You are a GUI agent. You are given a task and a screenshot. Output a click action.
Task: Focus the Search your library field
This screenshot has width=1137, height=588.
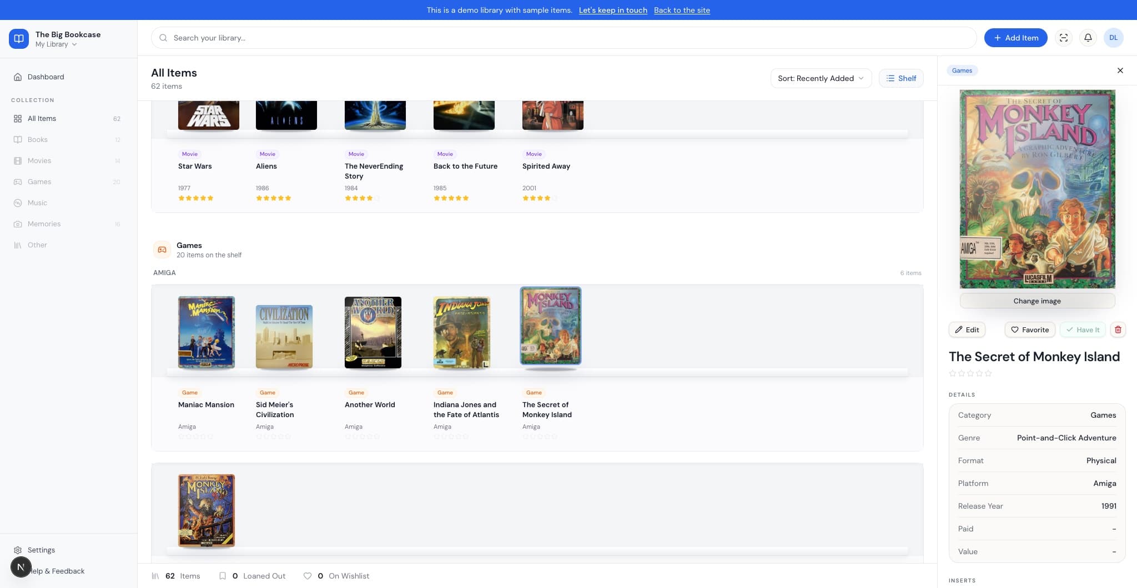564,38
